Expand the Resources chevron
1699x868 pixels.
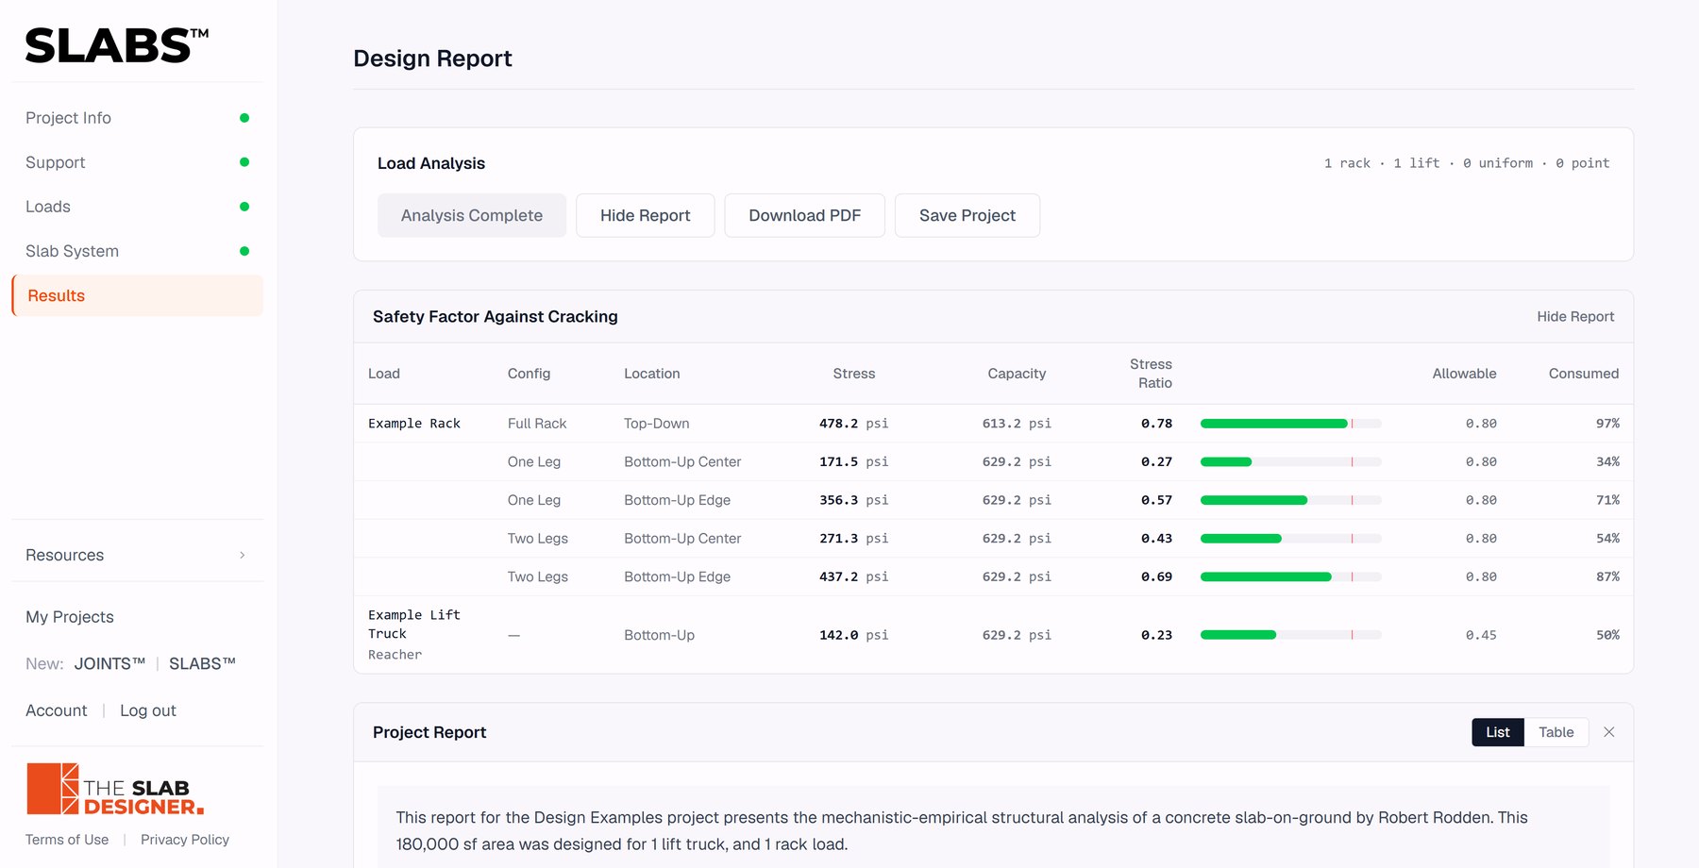(x=243, y=555)
